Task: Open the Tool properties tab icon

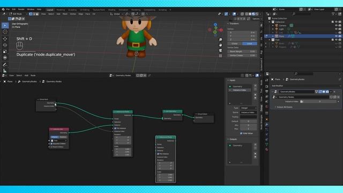Action: tap(267, 80)
